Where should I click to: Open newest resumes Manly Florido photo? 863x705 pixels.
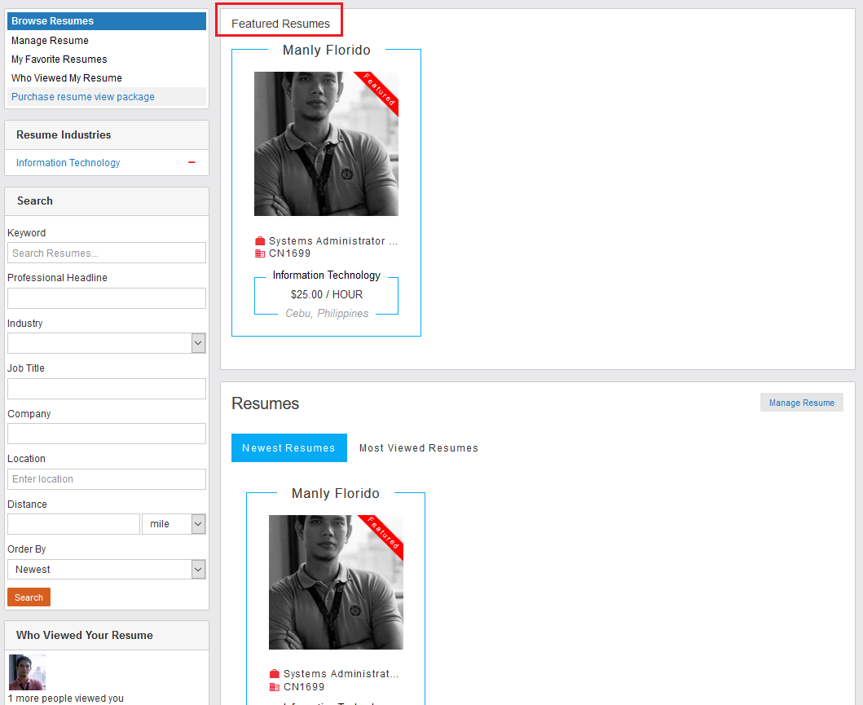[336, 582]
